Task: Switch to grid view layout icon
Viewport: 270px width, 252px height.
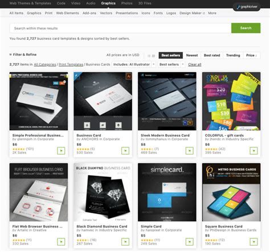Action: [x=153, y=56]
